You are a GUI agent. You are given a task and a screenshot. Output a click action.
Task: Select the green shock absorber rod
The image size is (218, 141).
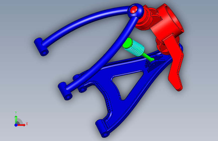click(x=148, y=57)
